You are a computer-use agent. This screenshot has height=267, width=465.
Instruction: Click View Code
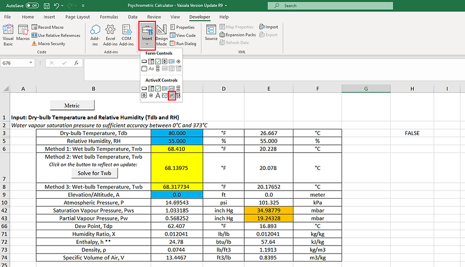[x=183, y=35]
